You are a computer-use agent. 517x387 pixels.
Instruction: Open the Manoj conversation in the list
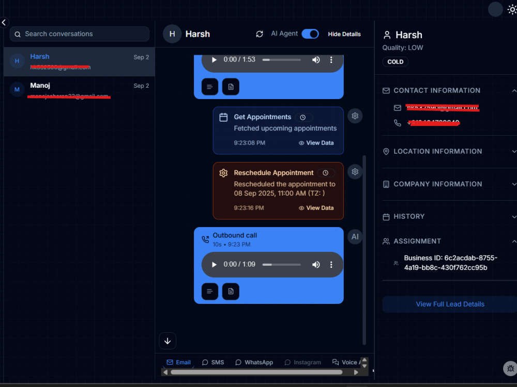(x=79, y=90)
